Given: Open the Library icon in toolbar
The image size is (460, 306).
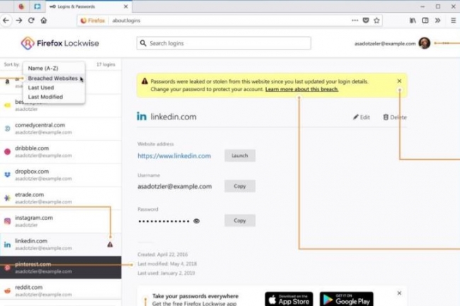Looking at the screenshot, I should tap(413, 20).
